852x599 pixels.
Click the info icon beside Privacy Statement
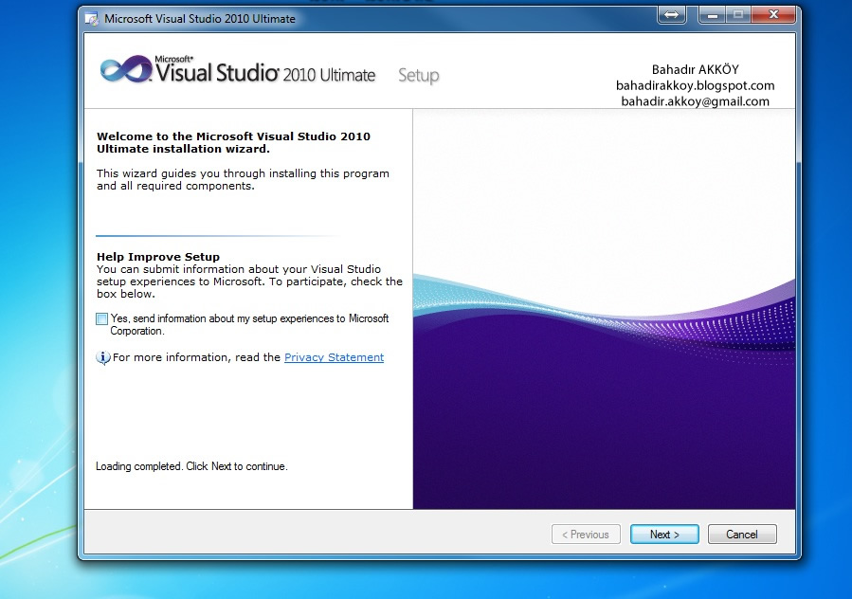click(x=101, y=357)
